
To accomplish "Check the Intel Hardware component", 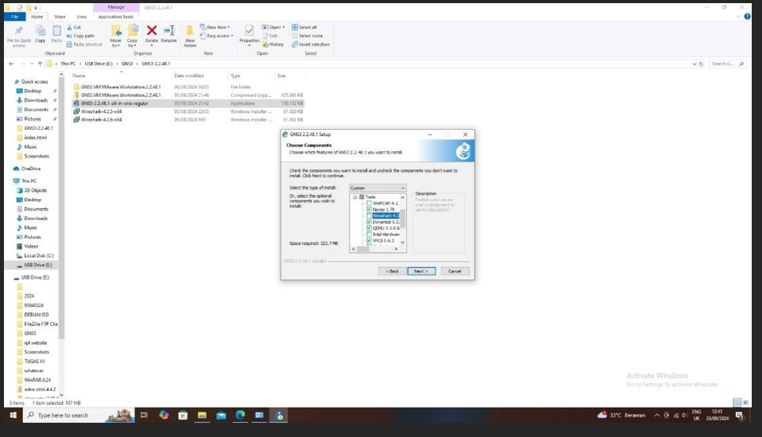I will pos(369,235).
